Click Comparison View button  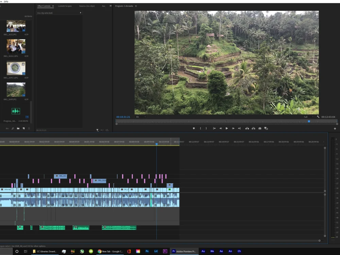coord(266,129)
